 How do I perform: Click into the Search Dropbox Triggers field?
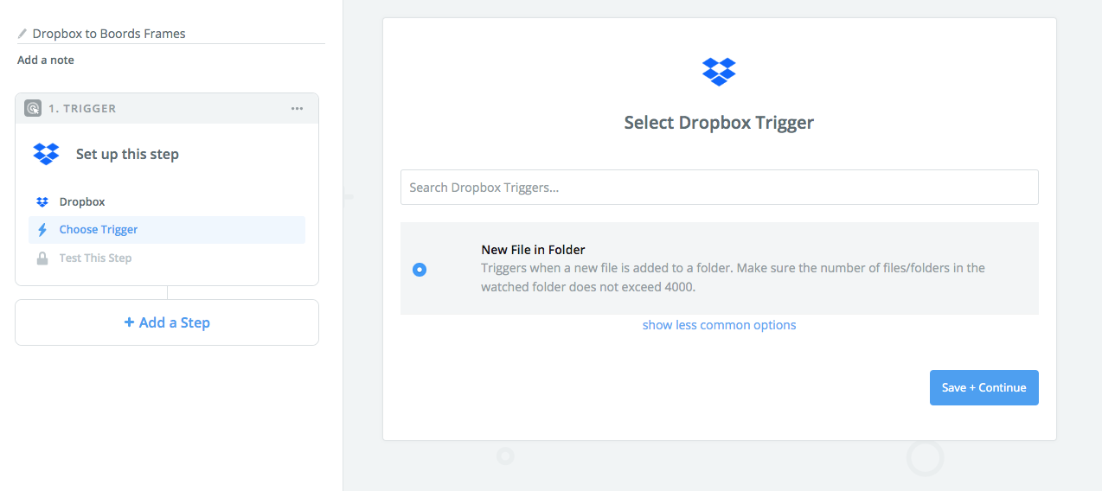tap(719, 188)
